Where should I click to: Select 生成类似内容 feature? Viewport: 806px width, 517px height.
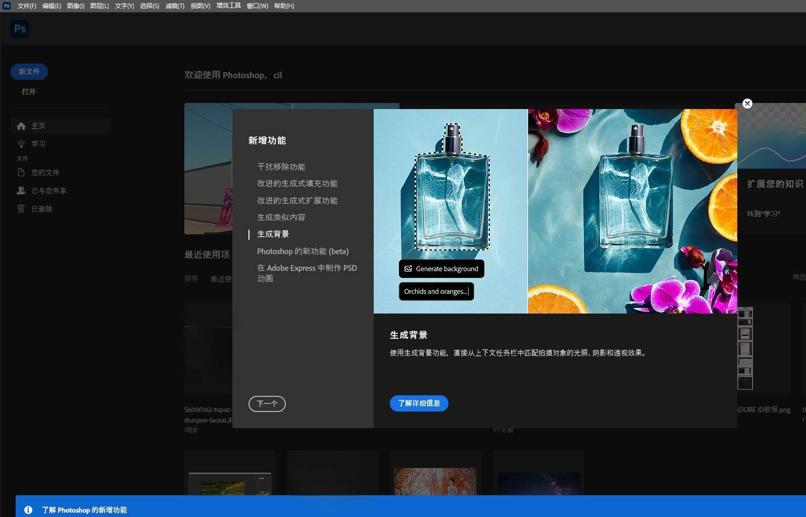(281, 217)
